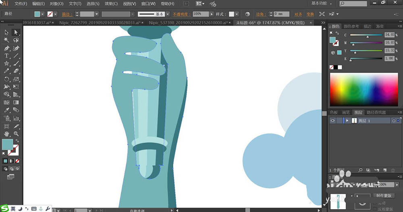Select the Scale tool
403x212 pixels.
coord(16,79)
